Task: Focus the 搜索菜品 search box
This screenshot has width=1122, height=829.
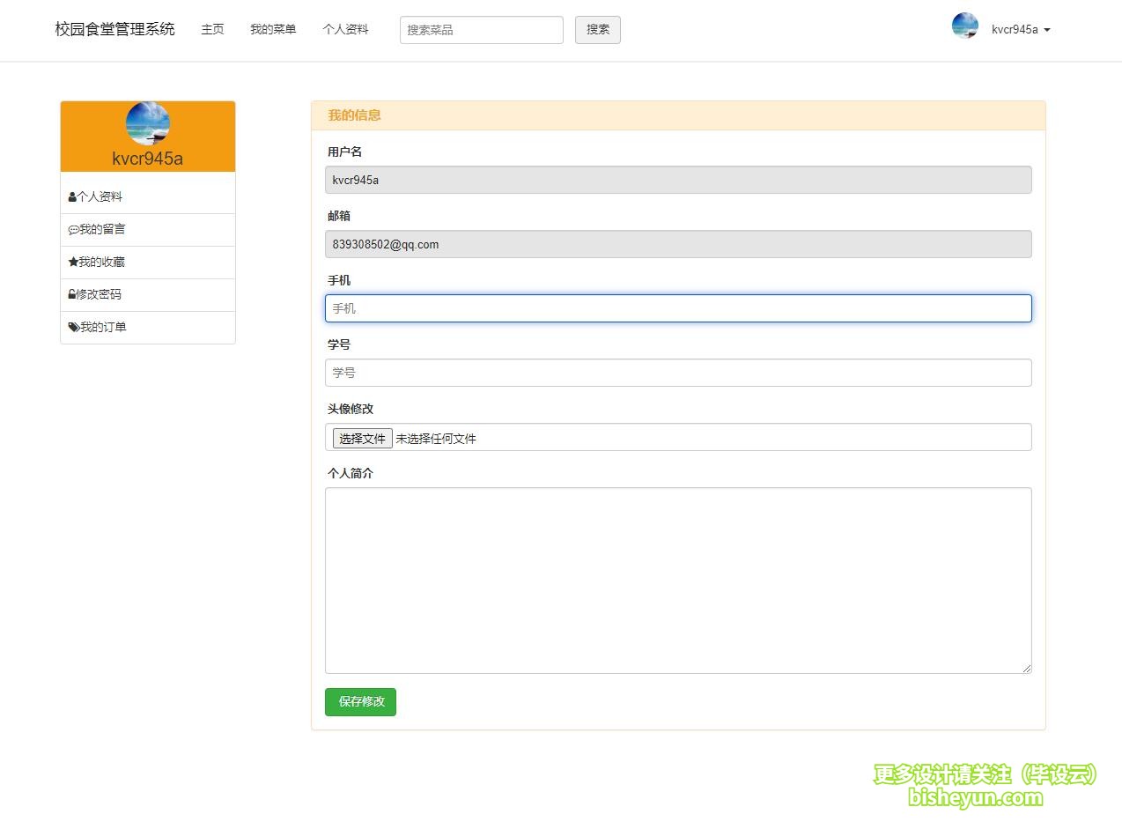Action: point(482,30)
